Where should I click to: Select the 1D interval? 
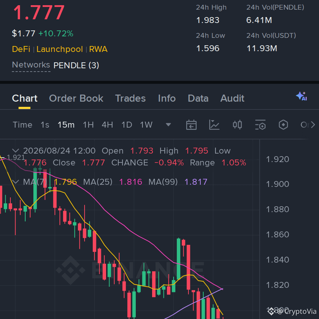point(127,125)
